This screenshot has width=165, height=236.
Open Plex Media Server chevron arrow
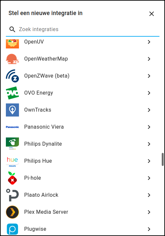coord(149,212)
